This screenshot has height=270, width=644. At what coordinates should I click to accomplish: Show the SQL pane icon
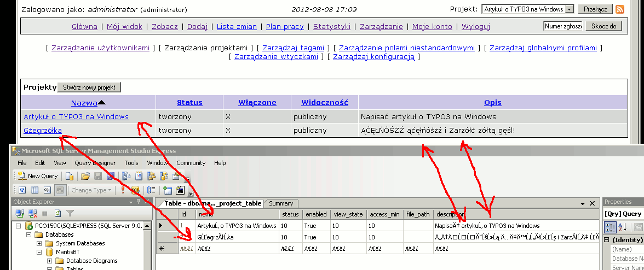pyautogui.click(x=47, y=190)
